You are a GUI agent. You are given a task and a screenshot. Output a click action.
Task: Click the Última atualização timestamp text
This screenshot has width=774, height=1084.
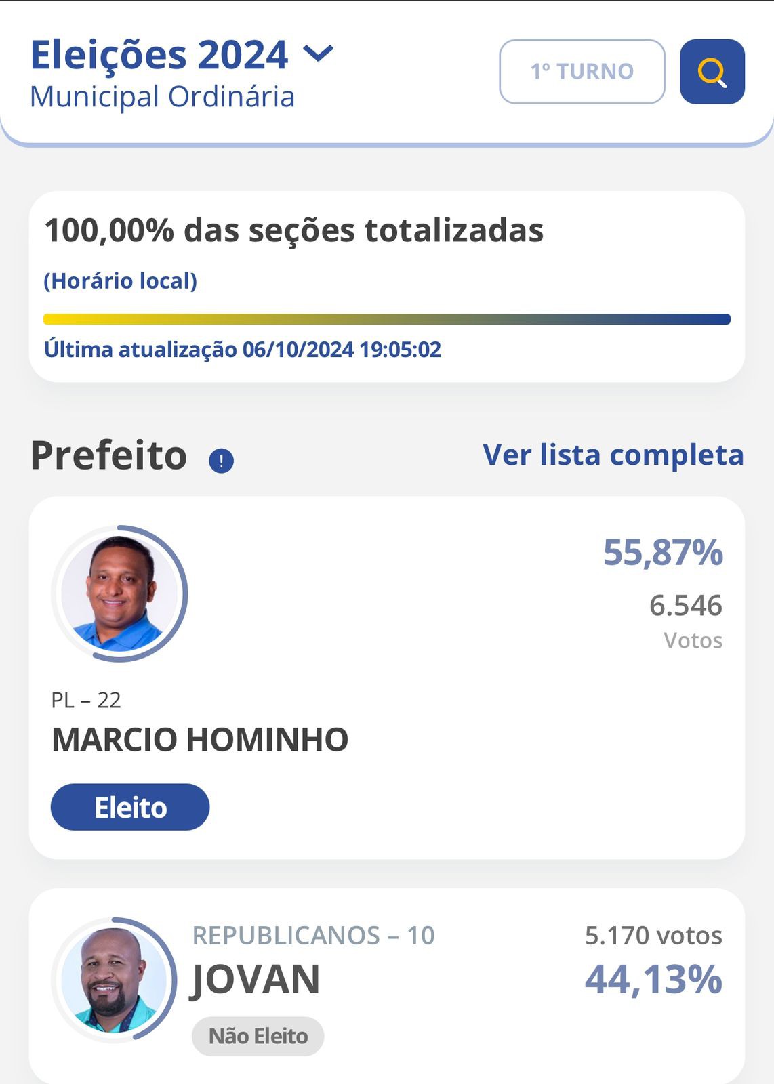[x=243, y=350]
